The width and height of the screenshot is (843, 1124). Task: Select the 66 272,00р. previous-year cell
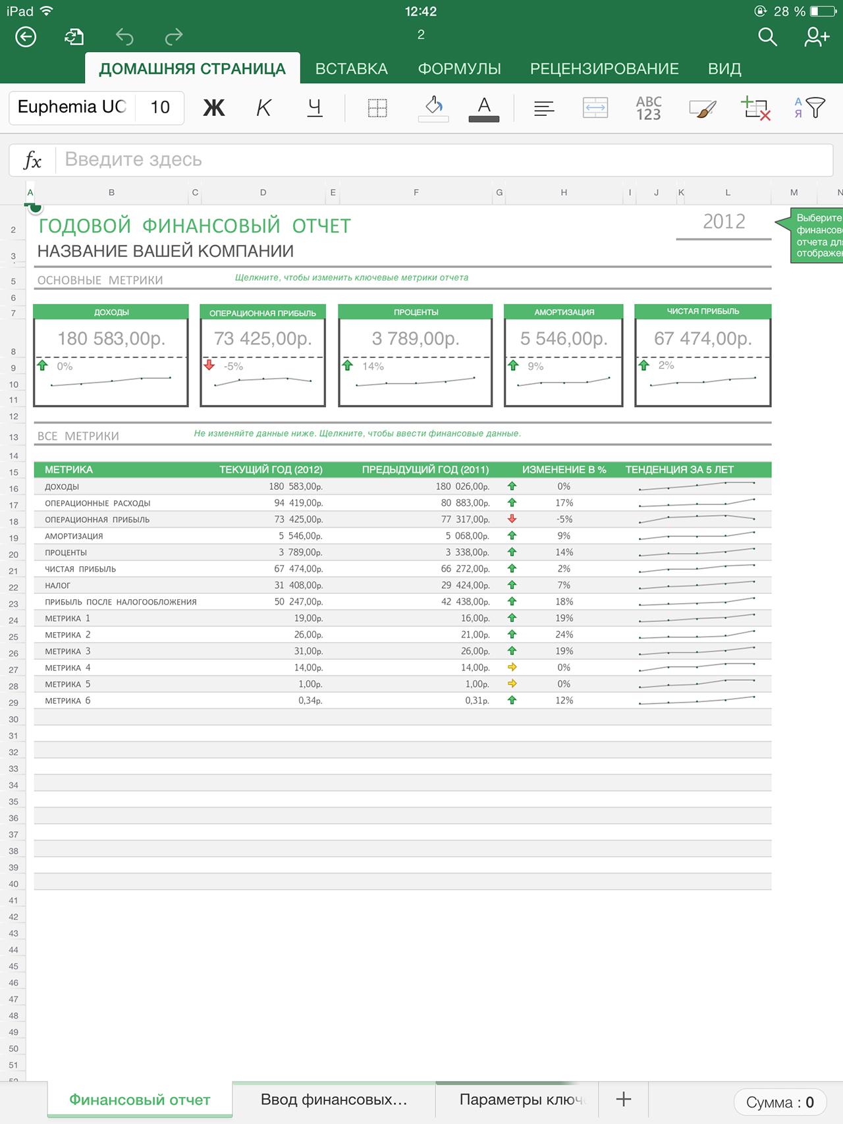click(x=465, y=569)
